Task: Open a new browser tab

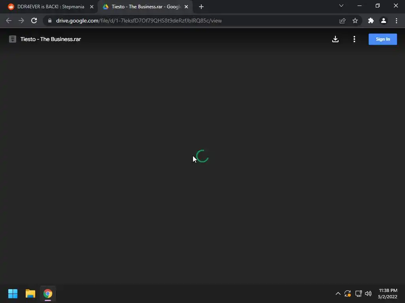Action: pyautogui.click(x=201, y=7)
